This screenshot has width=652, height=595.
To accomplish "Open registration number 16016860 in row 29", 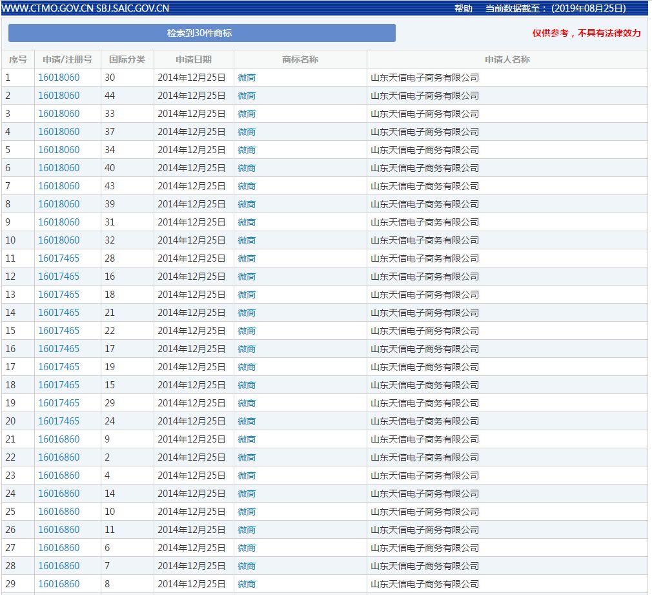I will coord(59,584).
